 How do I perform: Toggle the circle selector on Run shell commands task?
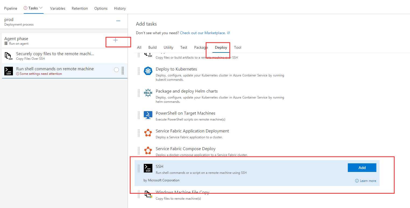tap(116, 70)
